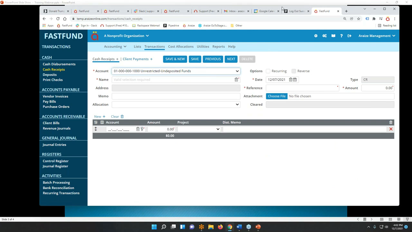Click the list icon in grid header

[102, 122]
